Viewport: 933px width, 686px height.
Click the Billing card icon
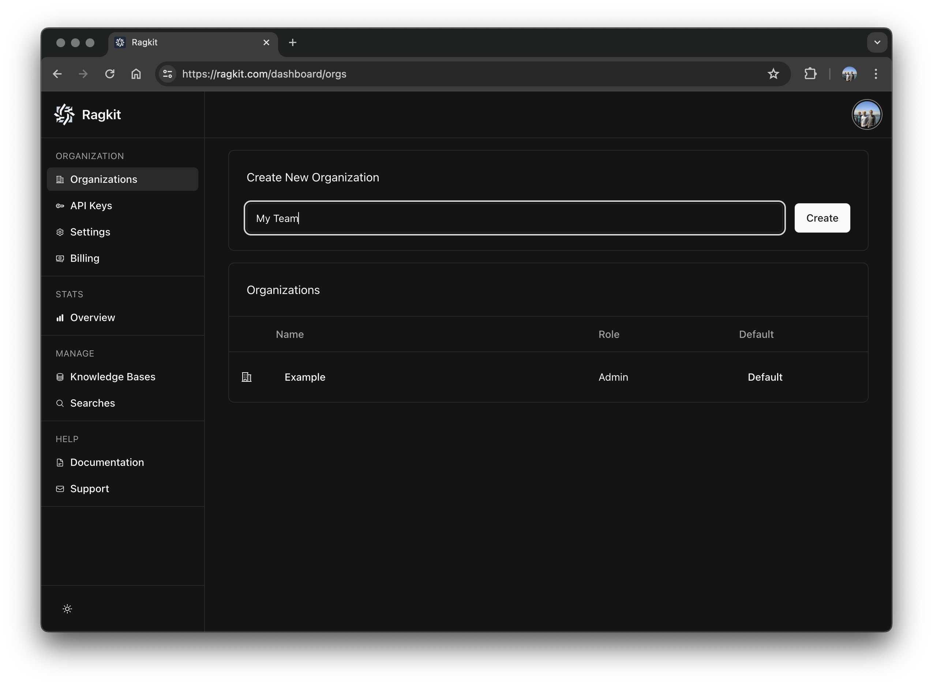(60, 258)
